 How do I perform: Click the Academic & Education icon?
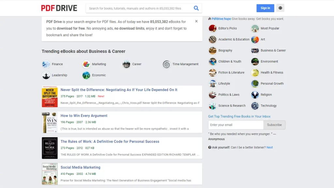213,39
